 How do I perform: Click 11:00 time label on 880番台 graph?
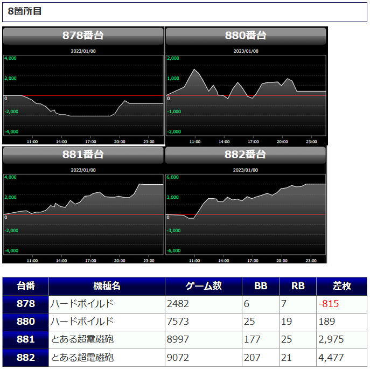click(195, 142)
